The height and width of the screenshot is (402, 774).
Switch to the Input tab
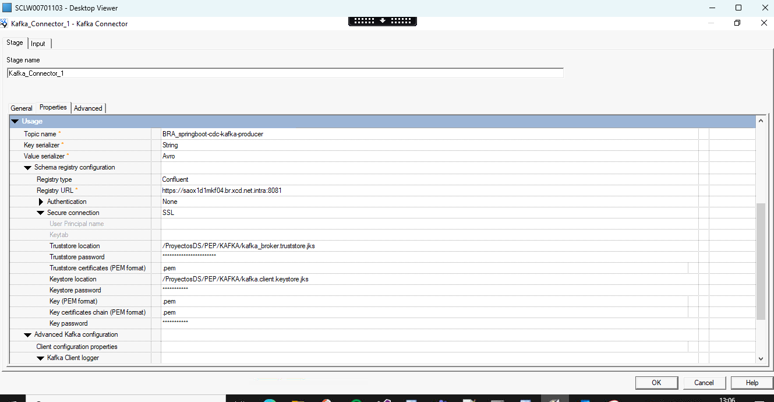38,44
